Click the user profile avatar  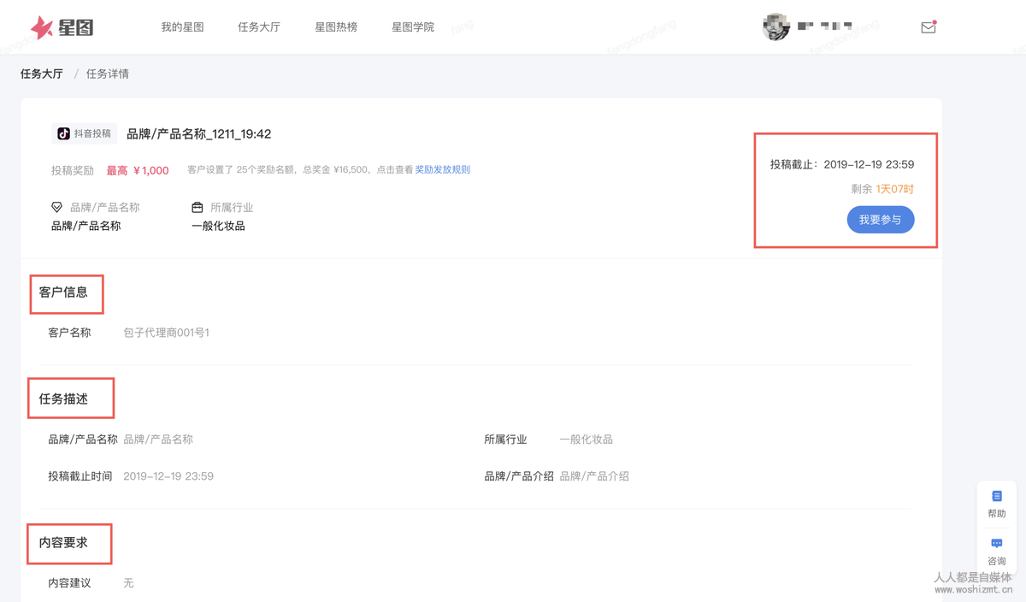pos(775,27)
